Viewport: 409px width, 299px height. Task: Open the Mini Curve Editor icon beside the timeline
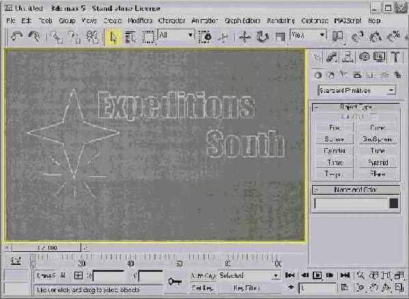(16, 261)
